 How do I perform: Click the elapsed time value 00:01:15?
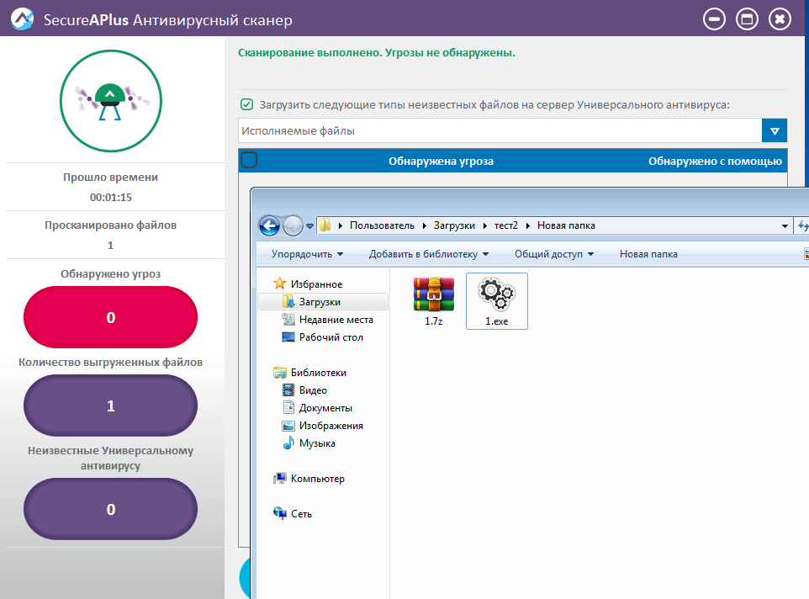(110, 197)
